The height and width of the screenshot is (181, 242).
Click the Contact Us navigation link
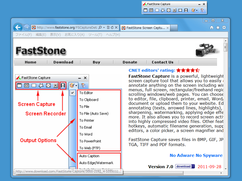[163, 62]
